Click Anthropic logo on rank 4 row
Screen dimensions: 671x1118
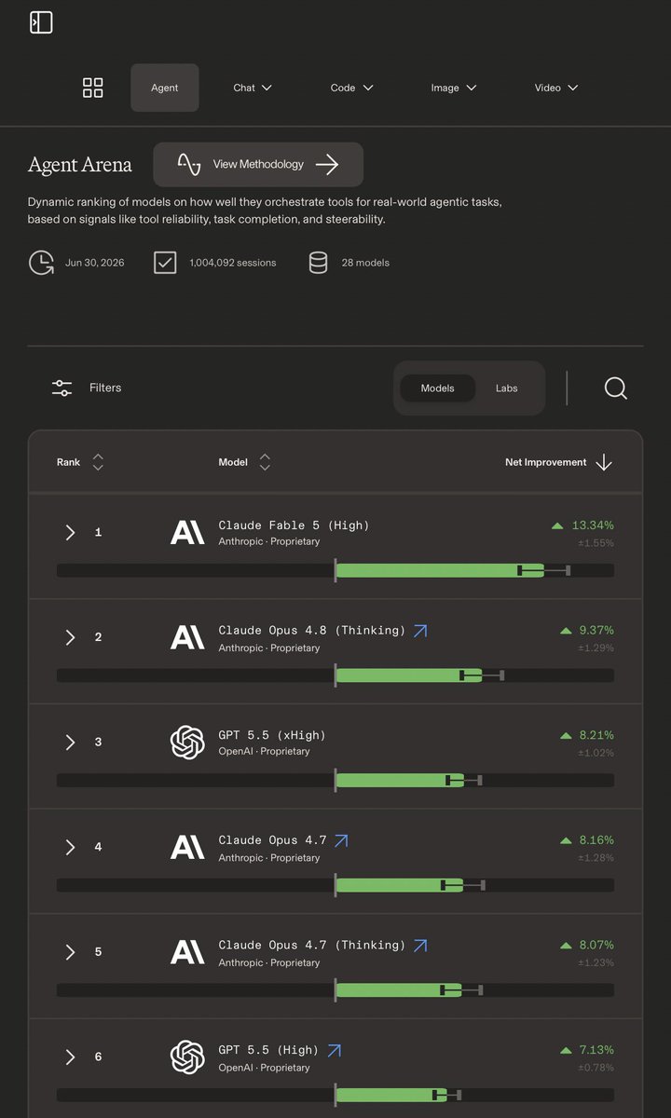(187, 847)
